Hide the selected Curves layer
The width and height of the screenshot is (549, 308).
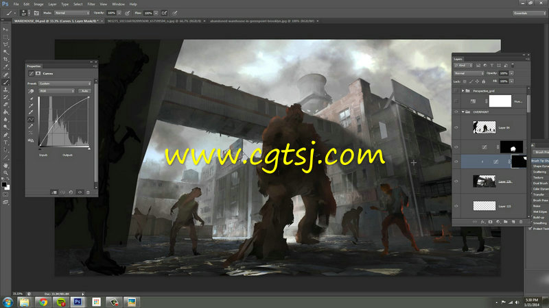click(456, 162)
